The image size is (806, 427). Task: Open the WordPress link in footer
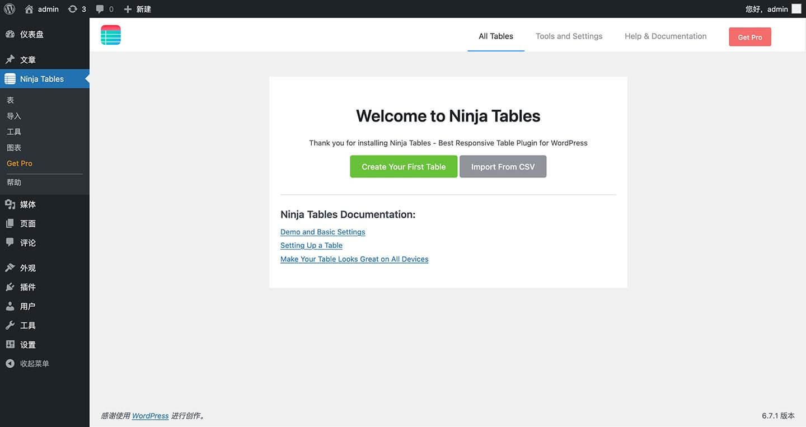(150, 416)
